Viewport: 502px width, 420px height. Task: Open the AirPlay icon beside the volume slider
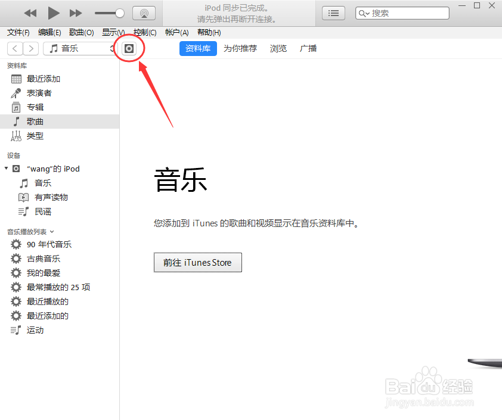click(x=144, y=13)
